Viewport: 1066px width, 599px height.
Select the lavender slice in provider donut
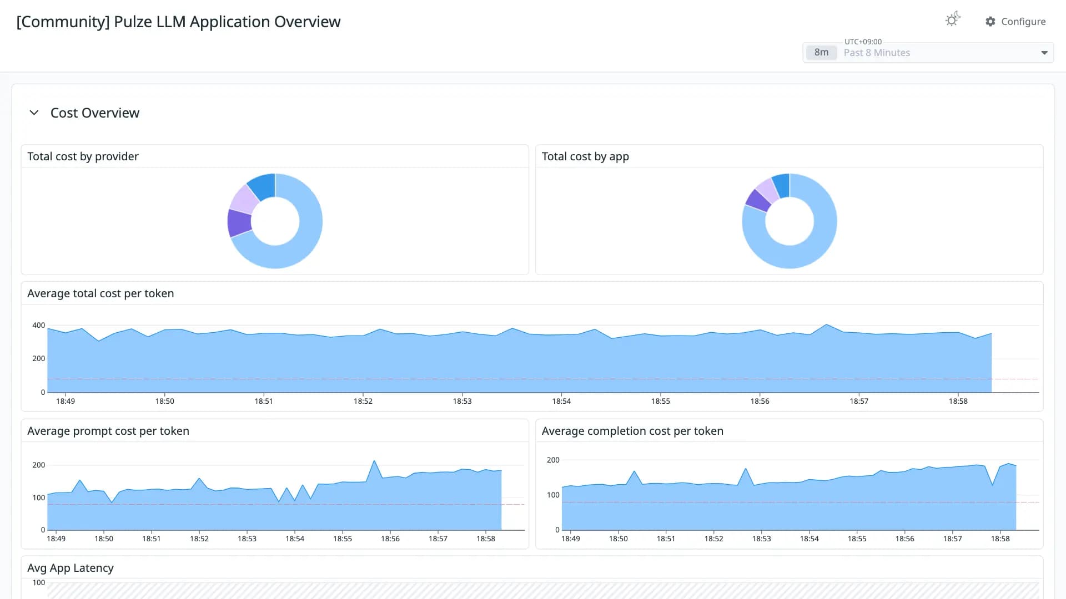tap(244, 199)
